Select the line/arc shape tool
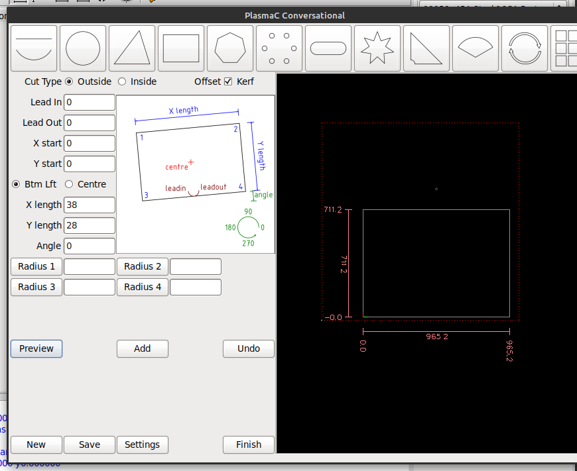This screenshot has height=471, width=577. (34, 48)
